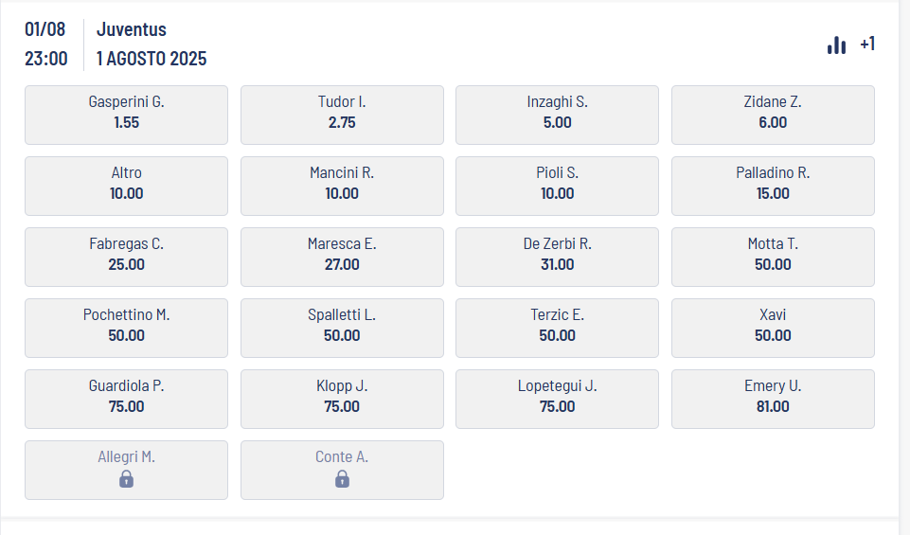Screen dimensions: 910x535
Task: Choose De Zerbi R. at 31.00
Action: [x=557, y=257]
